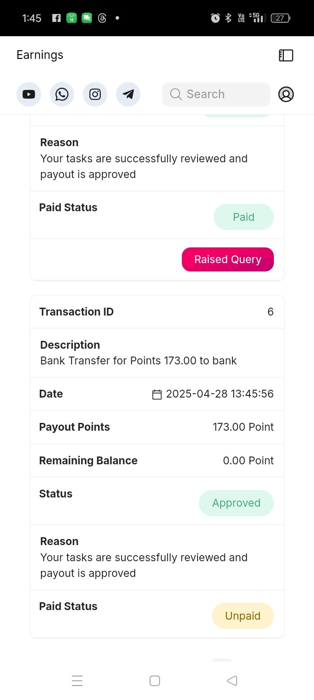
Task: Tap the Telegram paper plane icon
Action: click(128, 94)
